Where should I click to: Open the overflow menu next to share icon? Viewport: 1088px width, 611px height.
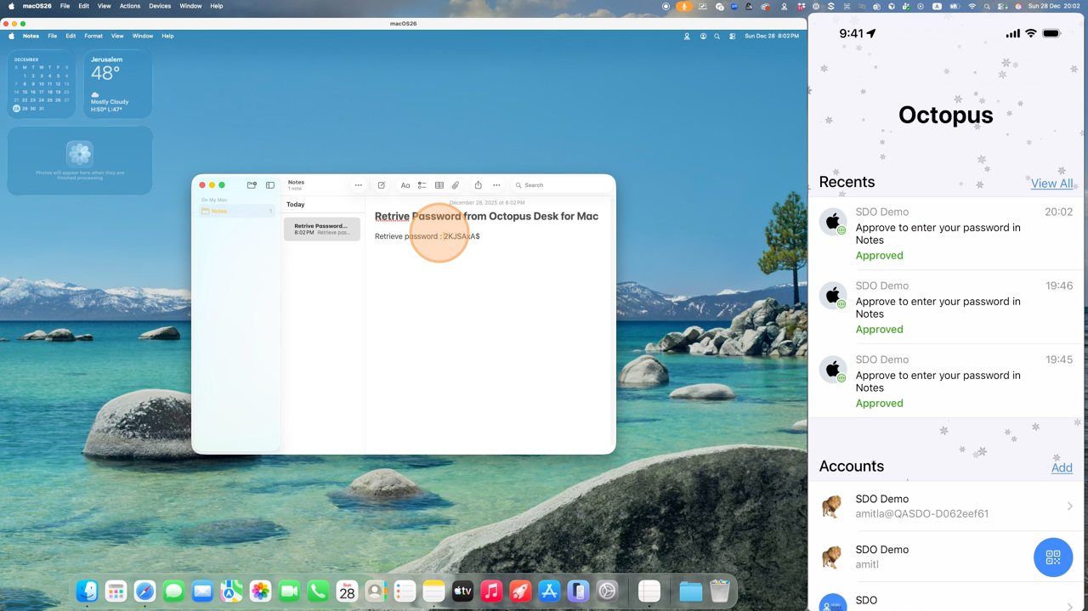pos(496,185)
